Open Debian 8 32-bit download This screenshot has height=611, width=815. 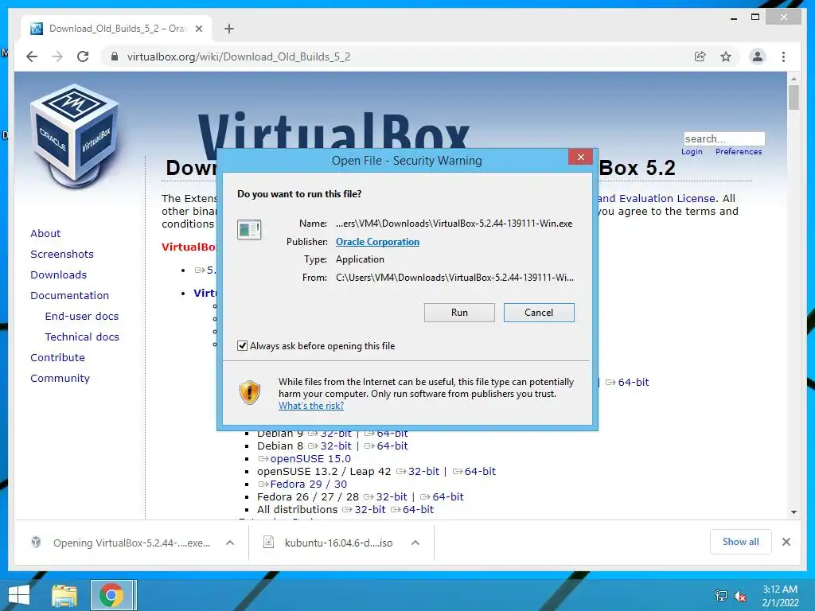336,446
